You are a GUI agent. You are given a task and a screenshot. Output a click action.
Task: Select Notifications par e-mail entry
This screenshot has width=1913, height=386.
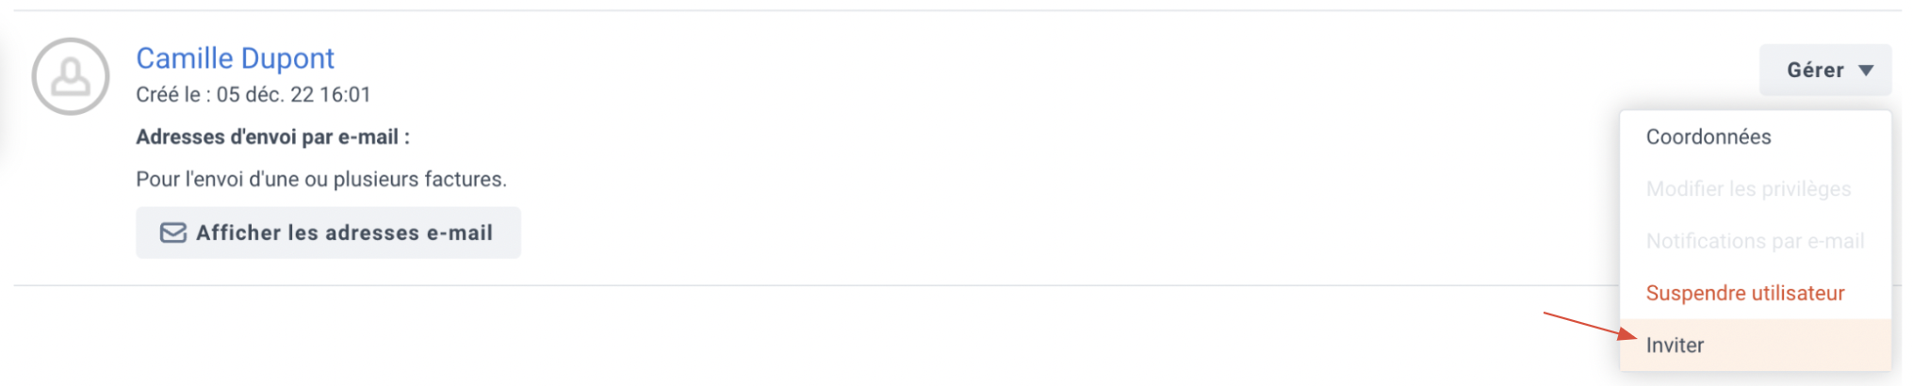click(1755, 241)
